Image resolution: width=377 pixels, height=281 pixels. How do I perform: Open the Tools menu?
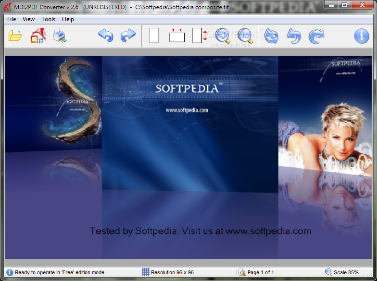(48, 19)
